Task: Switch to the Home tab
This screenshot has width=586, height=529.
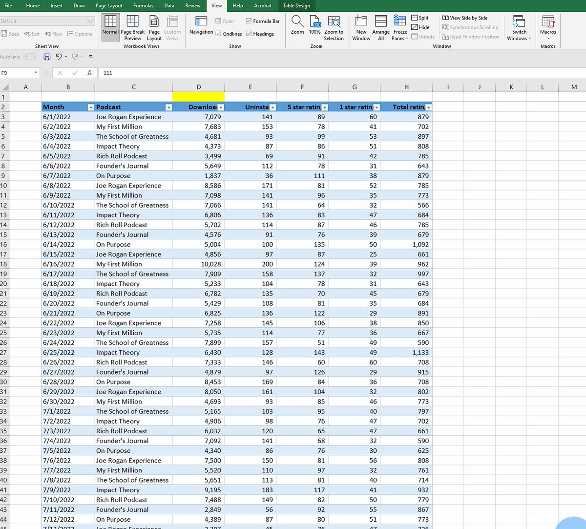Action: (33, 6)
